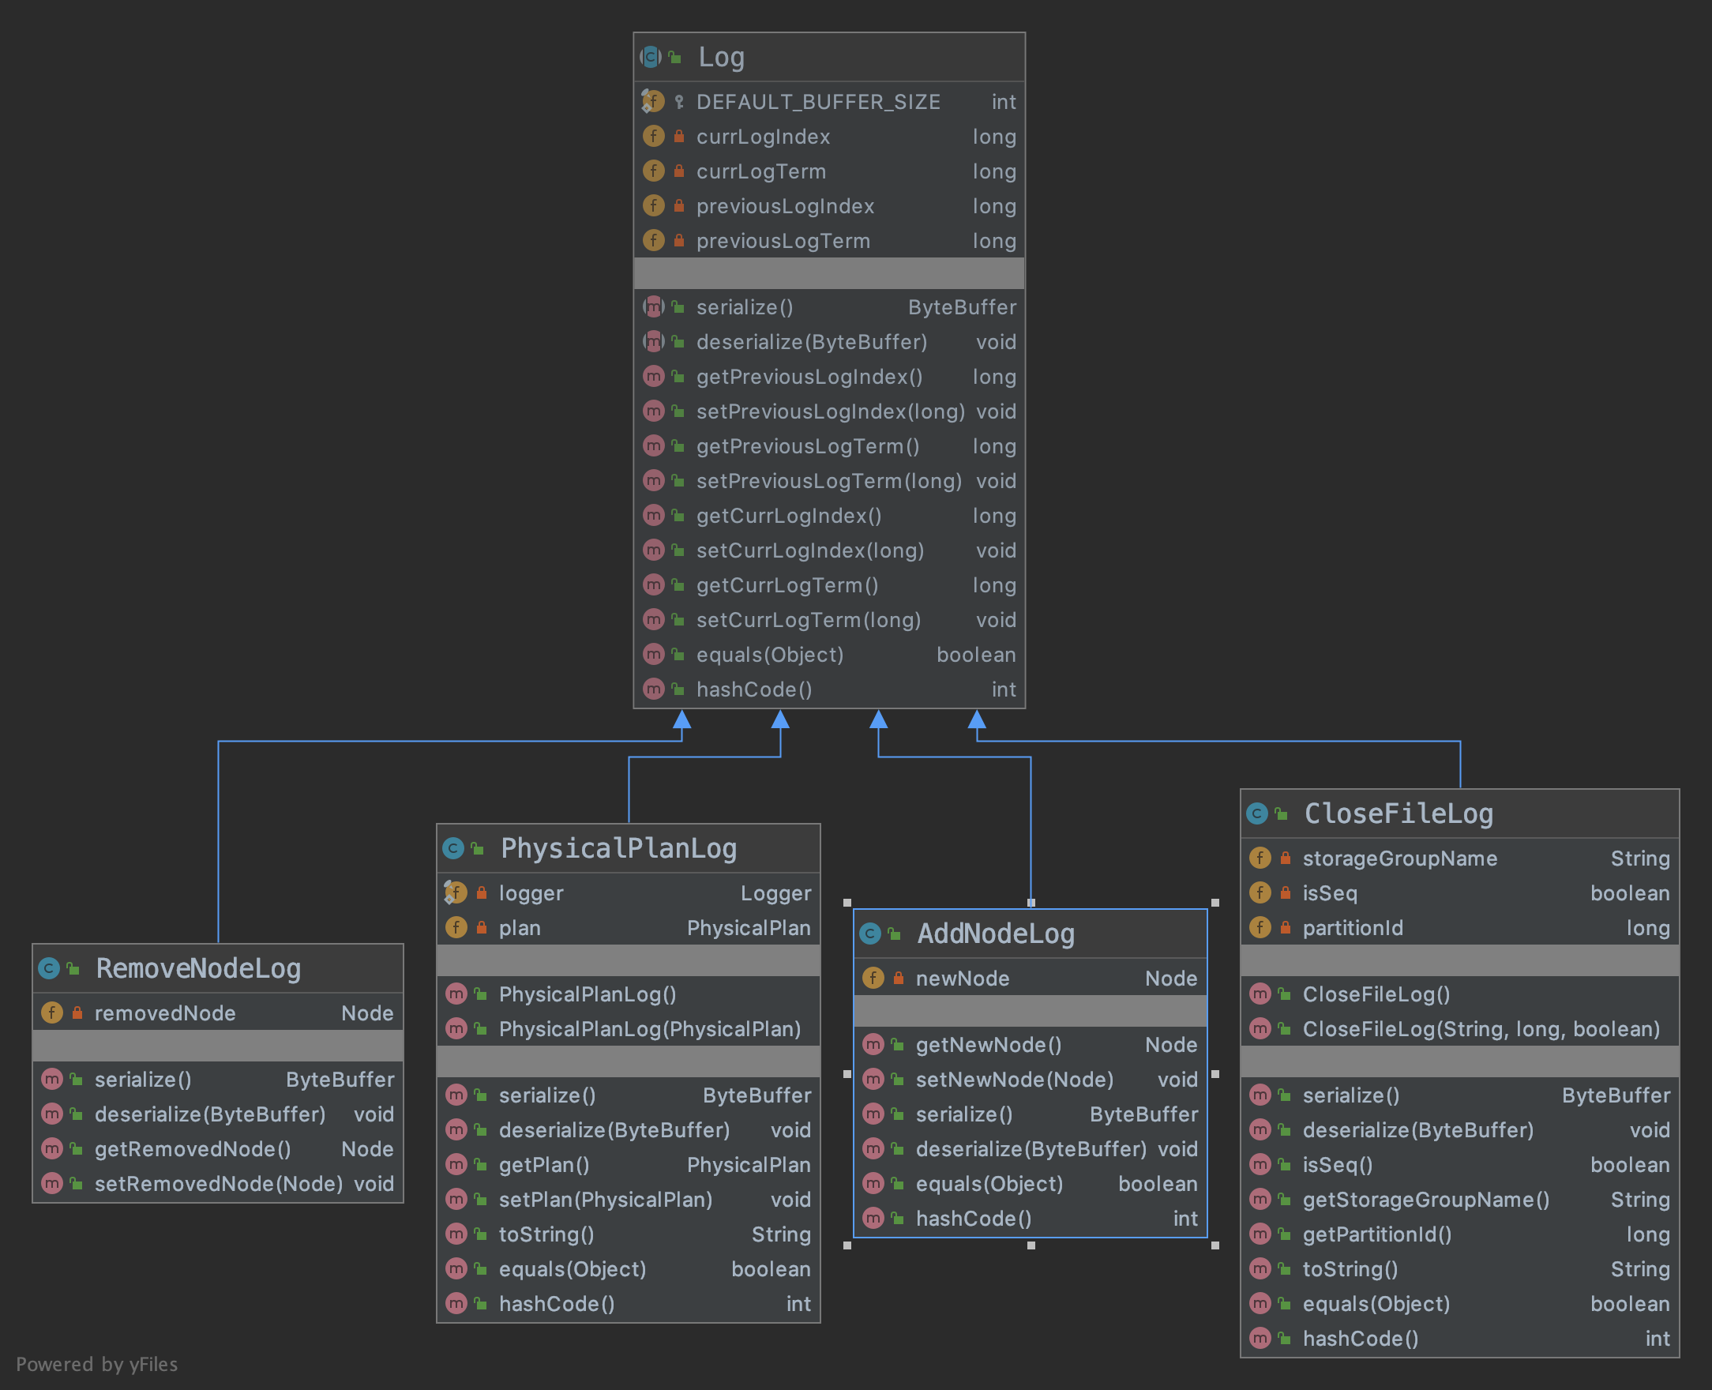Click the method icon of setPlan(PhysicalPlan)
Screen dimensions: 1712x1390
456,1200
